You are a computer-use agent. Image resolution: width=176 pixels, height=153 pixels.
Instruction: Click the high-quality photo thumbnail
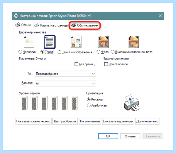pos(134,42)
